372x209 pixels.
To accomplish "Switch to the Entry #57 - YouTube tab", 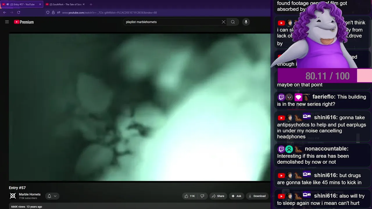I will (x=22, y=4).
